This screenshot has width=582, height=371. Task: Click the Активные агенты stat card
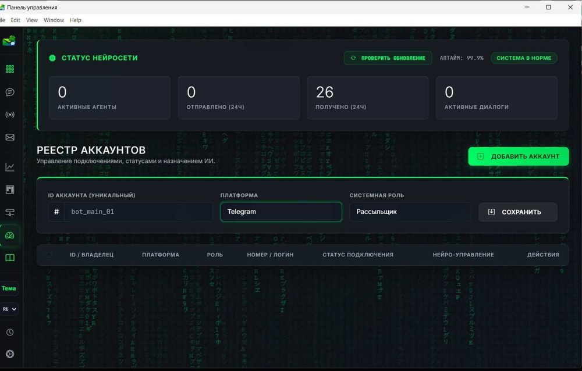coord(110,98)
